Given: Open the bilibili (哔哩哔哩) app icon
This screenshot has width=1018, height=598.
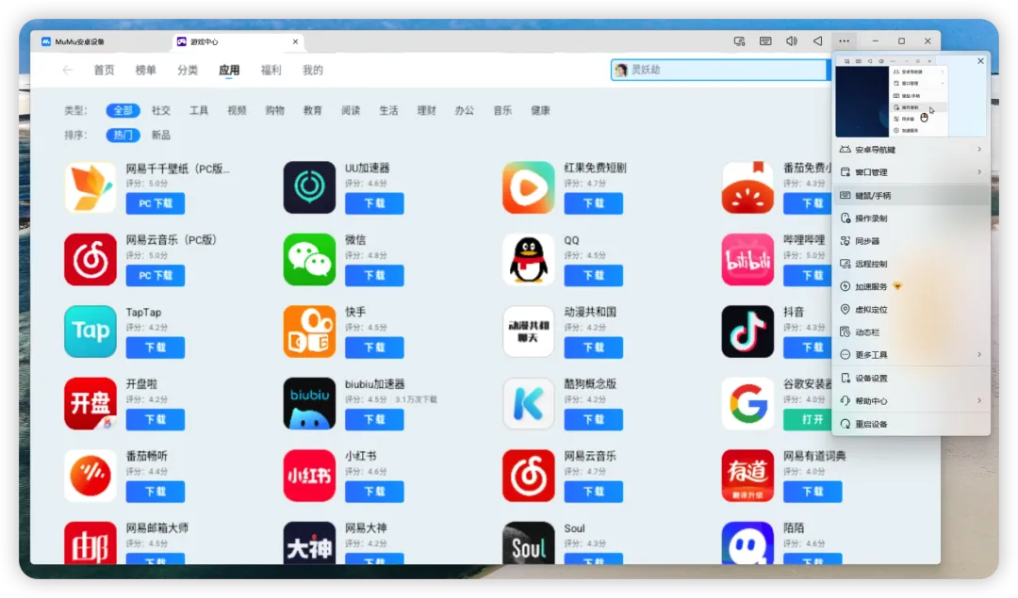Looking at the screenshot, I should point(747,259).
